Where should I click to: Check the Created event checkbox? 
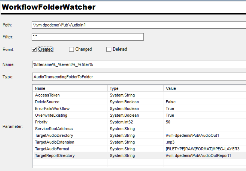[x=34, y=49]
